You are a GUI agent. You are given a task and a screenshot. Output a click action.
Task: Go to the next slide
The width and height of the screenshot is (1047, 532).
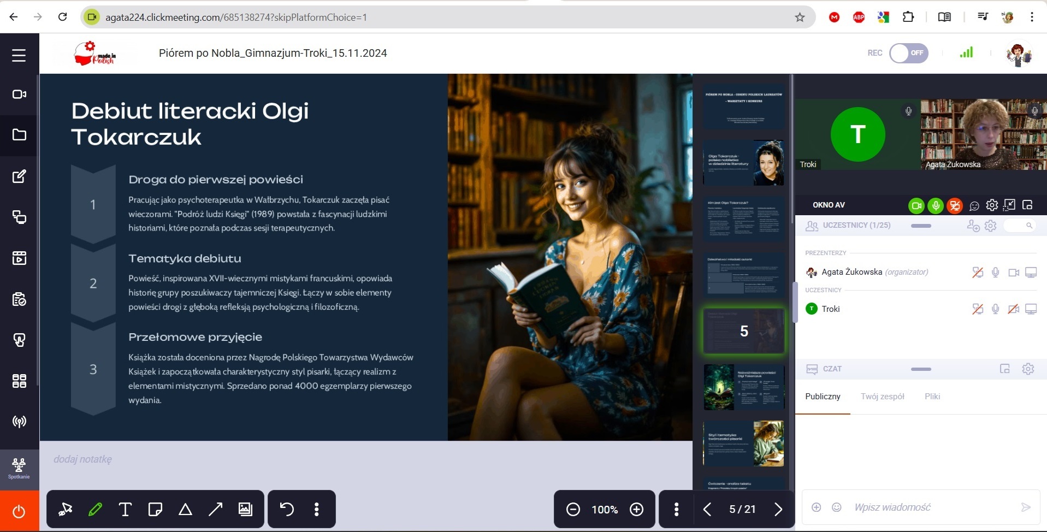point(778,510)
